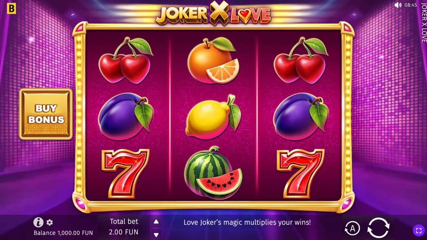Mute sound with the speaker icon
Screen dimensions: 427x240
tap(398, 5)
